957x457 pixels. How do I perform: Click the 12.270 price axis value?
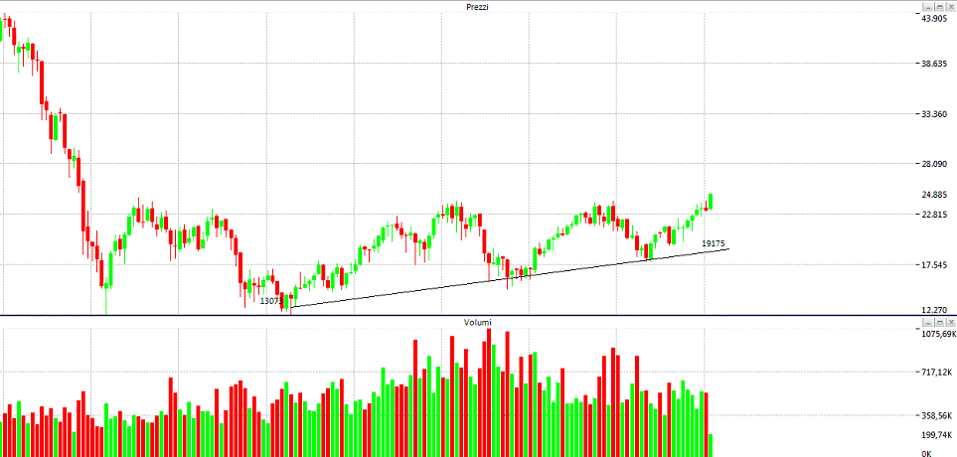click(933, 310)
